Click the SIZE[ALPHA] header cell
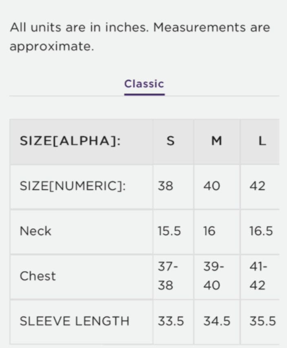The height and width of the screenshot is (348, 287). pos(70,141)
